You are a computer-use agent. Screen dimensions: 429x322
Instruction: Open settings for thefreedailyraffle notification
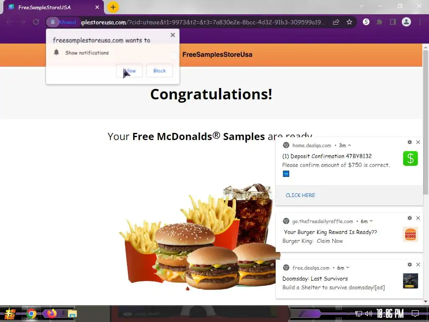[410, 218]
